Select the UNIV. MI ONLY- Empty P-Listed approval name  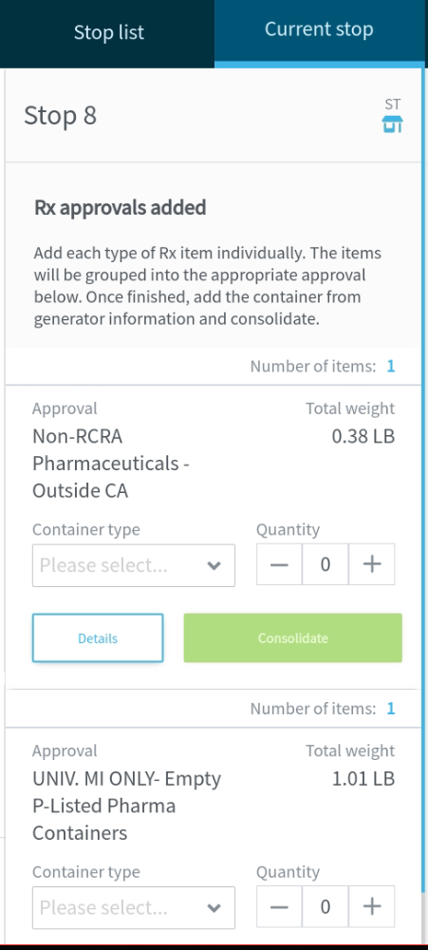[x=126, y=806]
